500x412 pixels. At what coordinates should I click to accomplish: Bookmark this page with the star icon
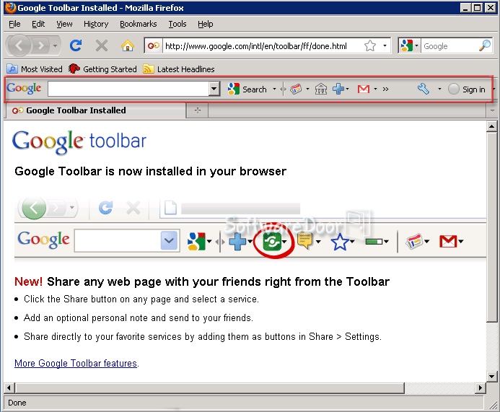point(370,46)
